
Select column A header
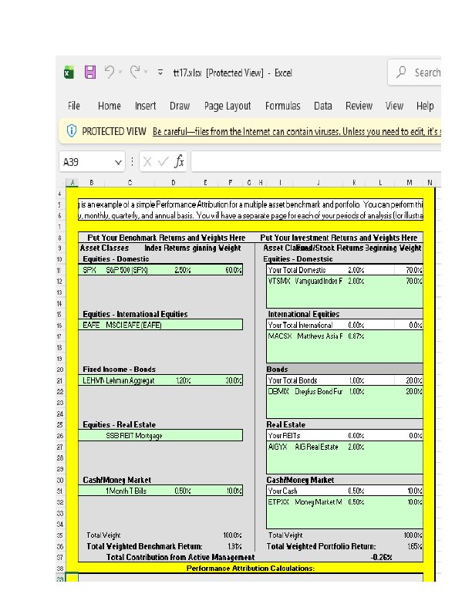tap(72, 182)
